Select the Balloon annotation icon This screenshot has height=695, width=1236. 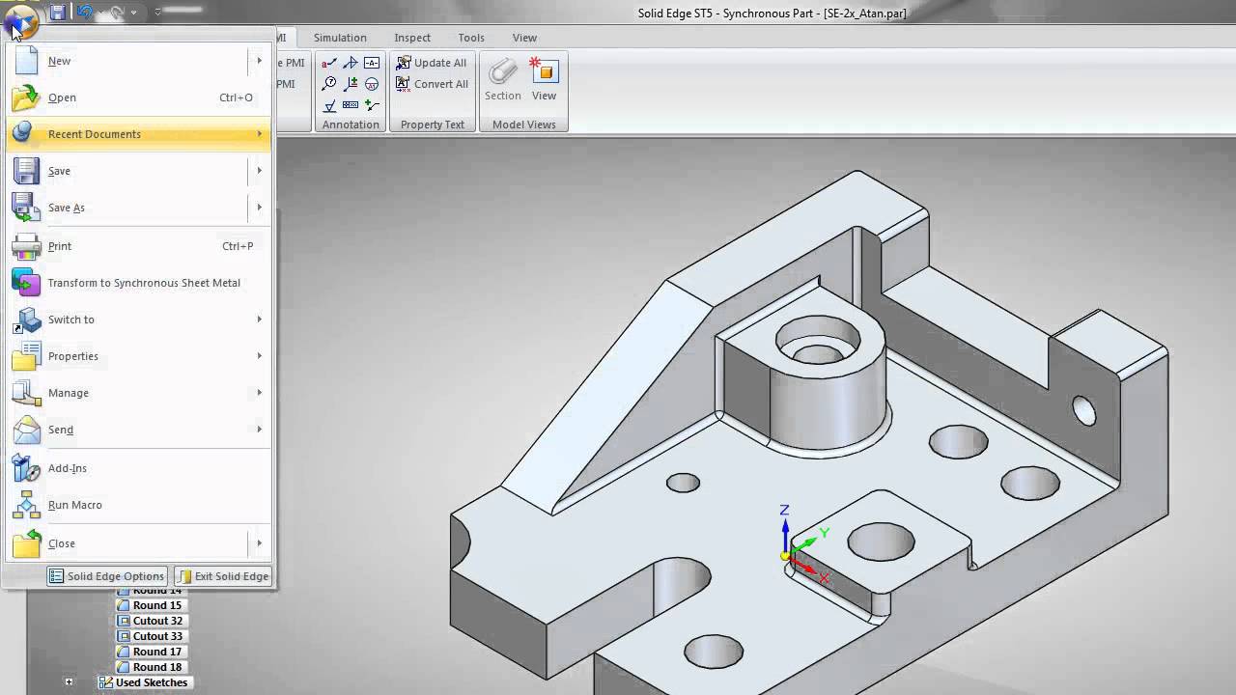click(x=329, y=84)
